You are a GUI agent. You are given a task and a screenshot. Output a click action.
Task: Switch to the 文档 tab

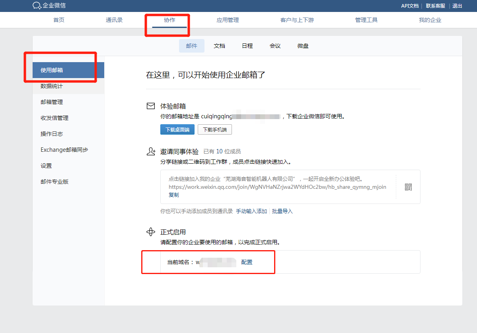pyautogui.click(x=219, y=46)
